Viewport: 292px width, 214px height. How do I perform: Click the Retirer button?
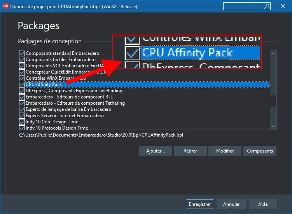190,151
